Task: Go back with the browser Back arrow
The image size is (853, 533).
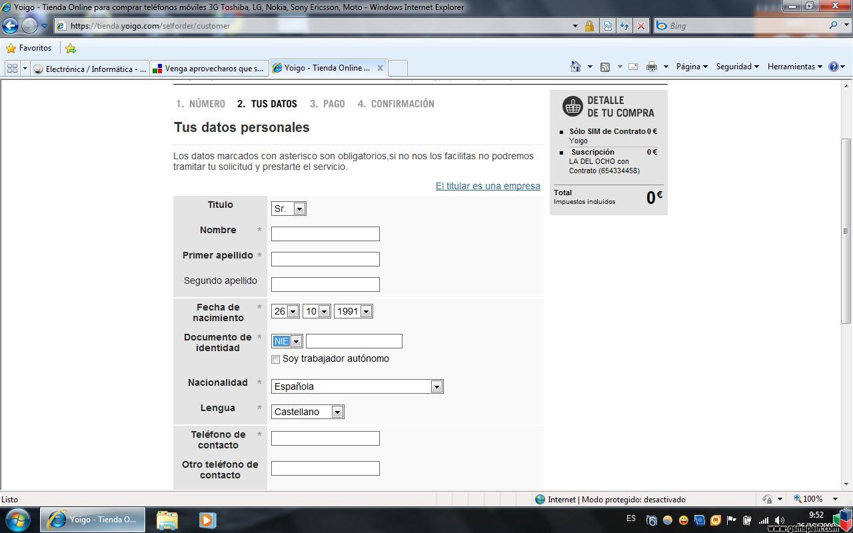Action: (10, 25)
